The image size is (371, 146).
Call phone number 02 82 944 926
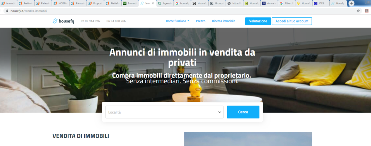[x=90, y=21]
